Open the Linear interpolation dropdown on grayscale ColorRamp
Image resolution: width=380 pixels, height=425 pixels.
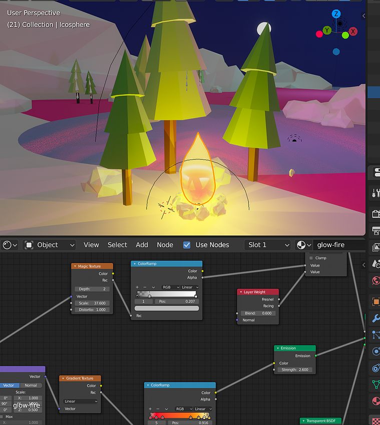(190, 287)
